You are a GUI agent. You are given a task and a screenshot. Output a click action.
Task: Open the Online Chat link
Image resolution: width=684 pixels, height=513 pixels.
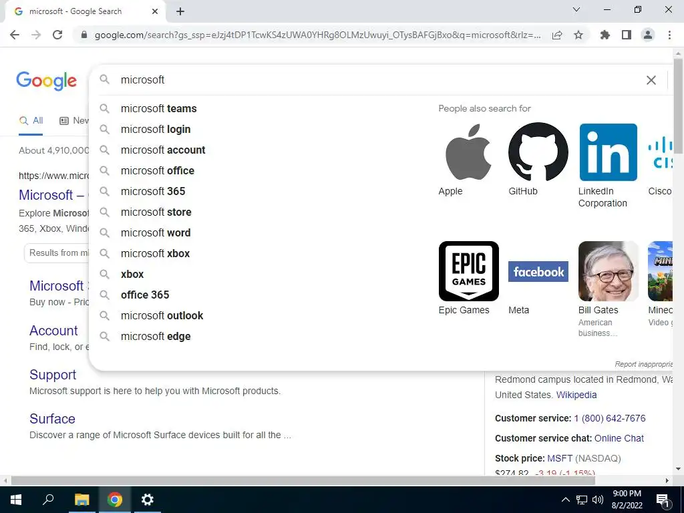pos(619,438)
